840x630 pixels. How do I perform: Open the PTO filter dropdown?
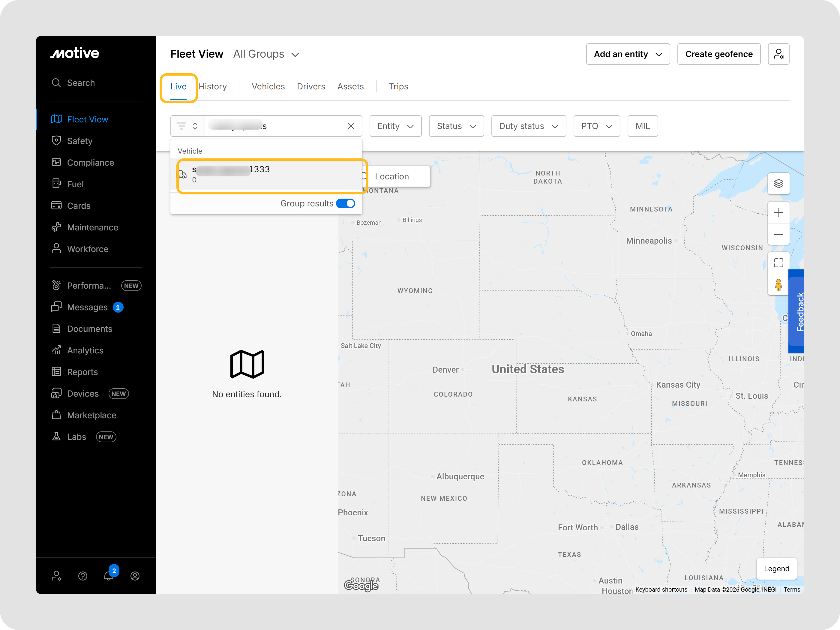[597, 126]
